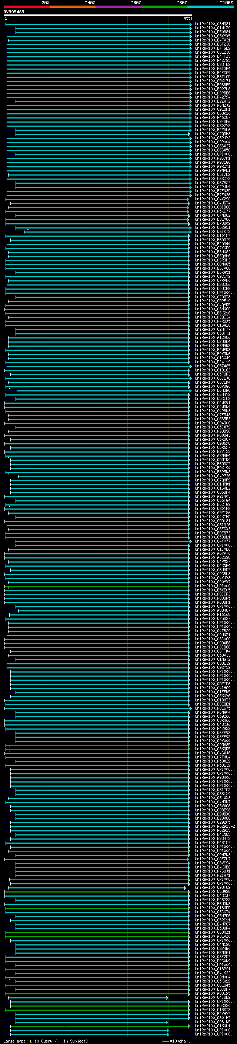The image size is (237, 1044).
Task: Open the UniRef100_P0C0W9 hit
Action: 213,961
